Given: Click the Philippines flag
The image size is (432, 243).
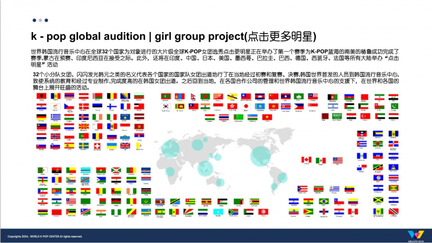Looking at the screenshot, I should (299, 106).
